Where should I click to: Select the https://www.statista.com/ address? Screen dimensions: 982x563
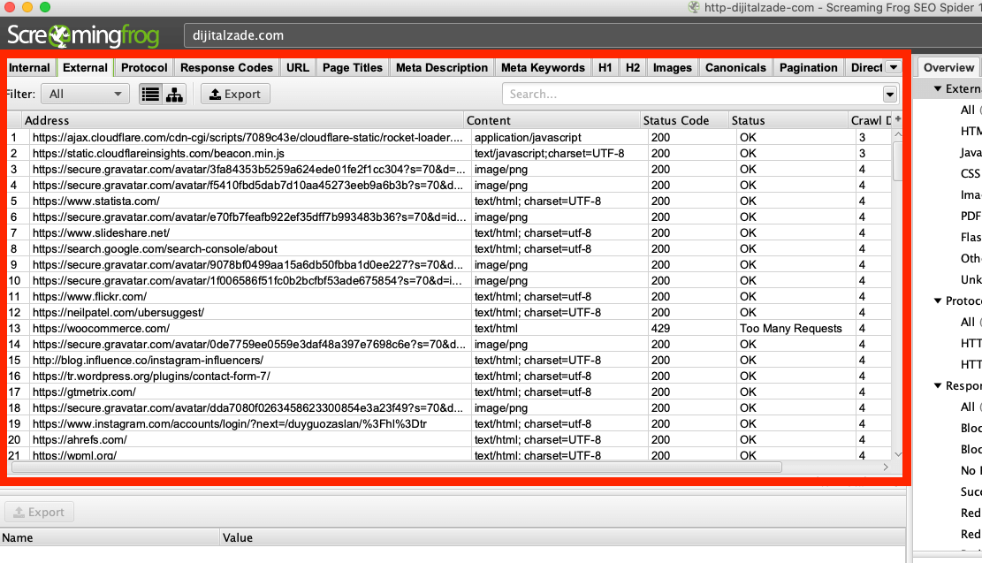tap(95, 201)
